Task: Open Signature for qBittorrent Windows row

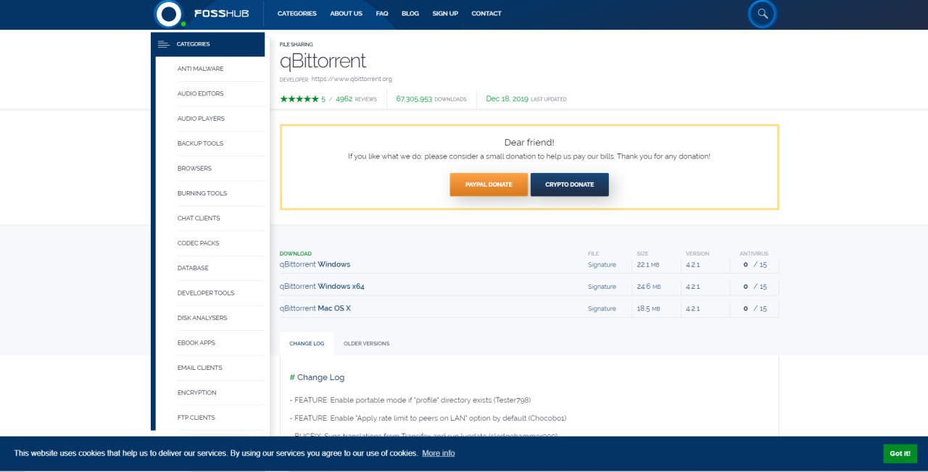Action: click(602, 265)
